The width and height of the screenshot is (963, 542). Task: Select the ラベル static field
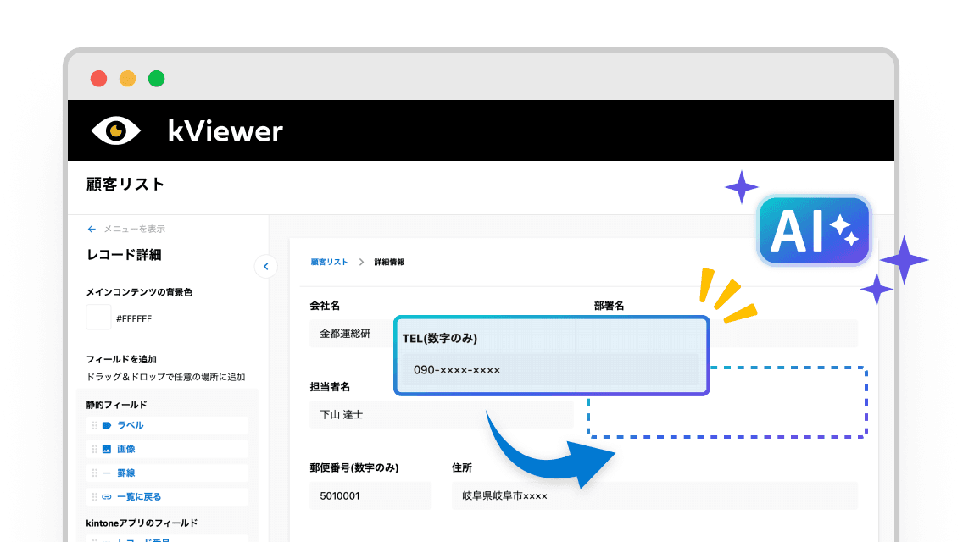167,425
